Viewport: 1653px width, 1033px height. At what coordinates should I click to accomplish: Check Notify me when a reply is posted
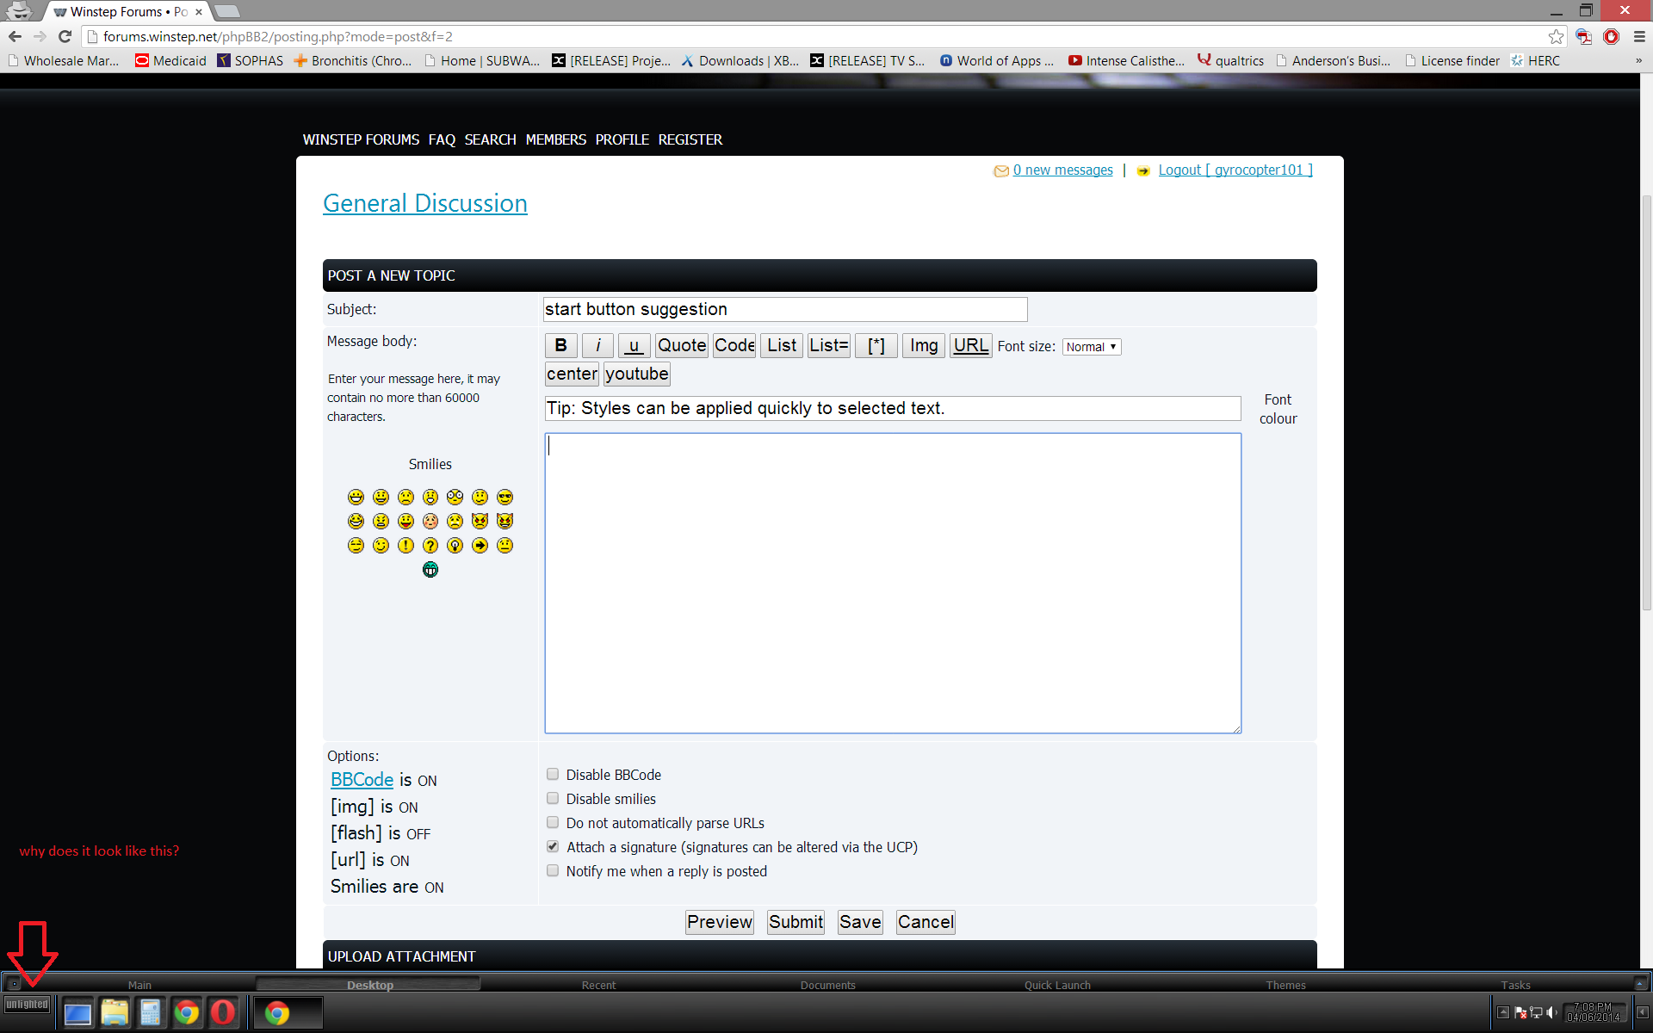(x=553, y=870)
